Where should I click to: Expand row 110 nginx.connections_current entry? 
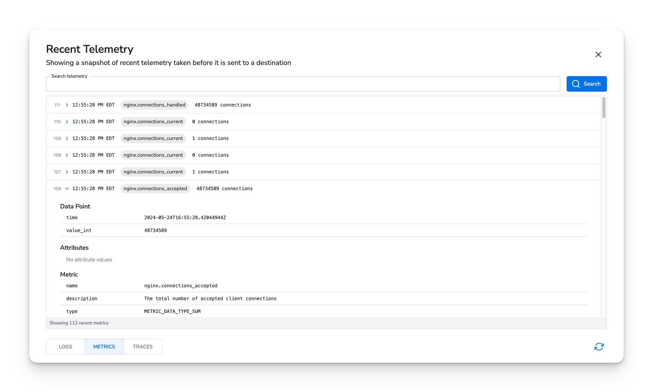[x=67, y=122]
